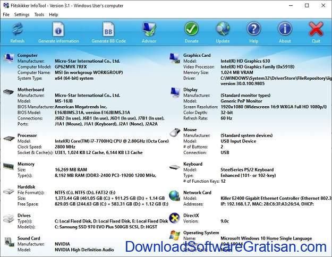
Task: Select the Graphics Card heading
Action: [x=197, y=55]
